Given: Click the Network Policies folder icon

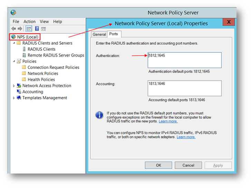Looking at the screenshot, I should 24,73.
